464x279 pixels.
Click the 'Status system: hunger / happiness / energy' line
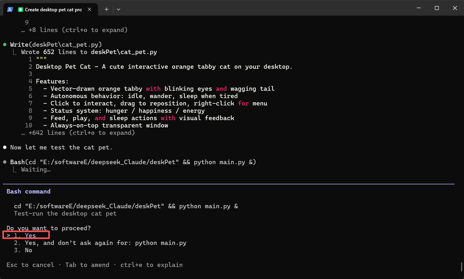tap(124, 111)
